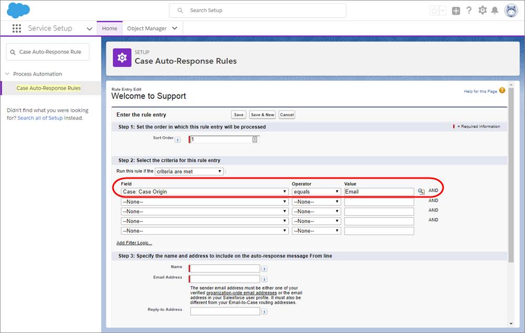The width and height of the screenshot is (525, 333).
Task: Click the Sort Order input field
Action: coord(225,139)
